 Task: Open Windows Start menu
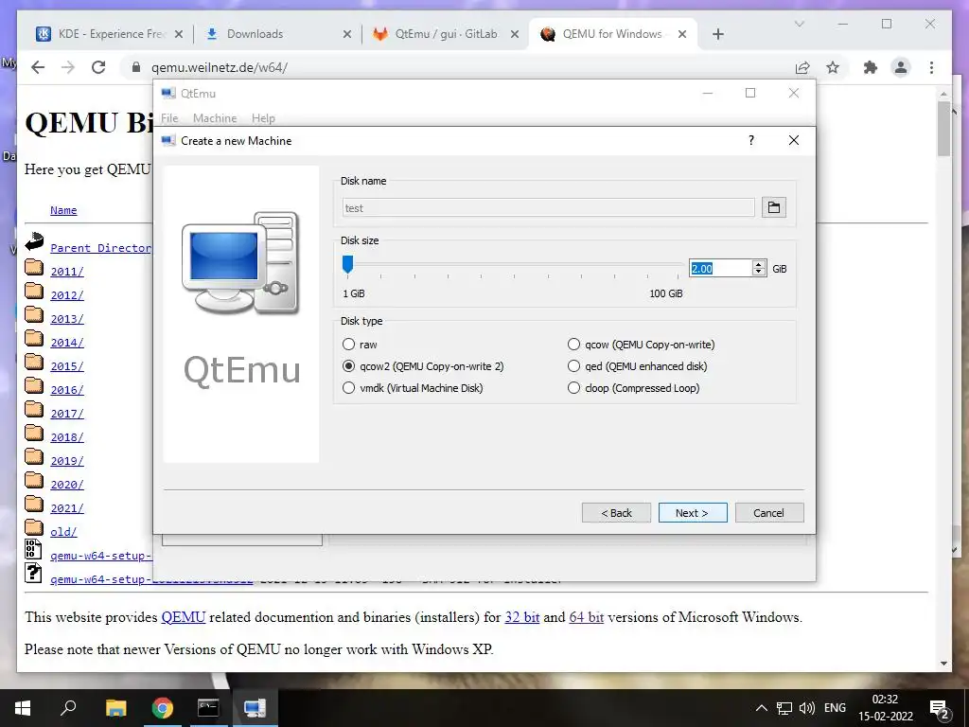[x=23, y=708]
